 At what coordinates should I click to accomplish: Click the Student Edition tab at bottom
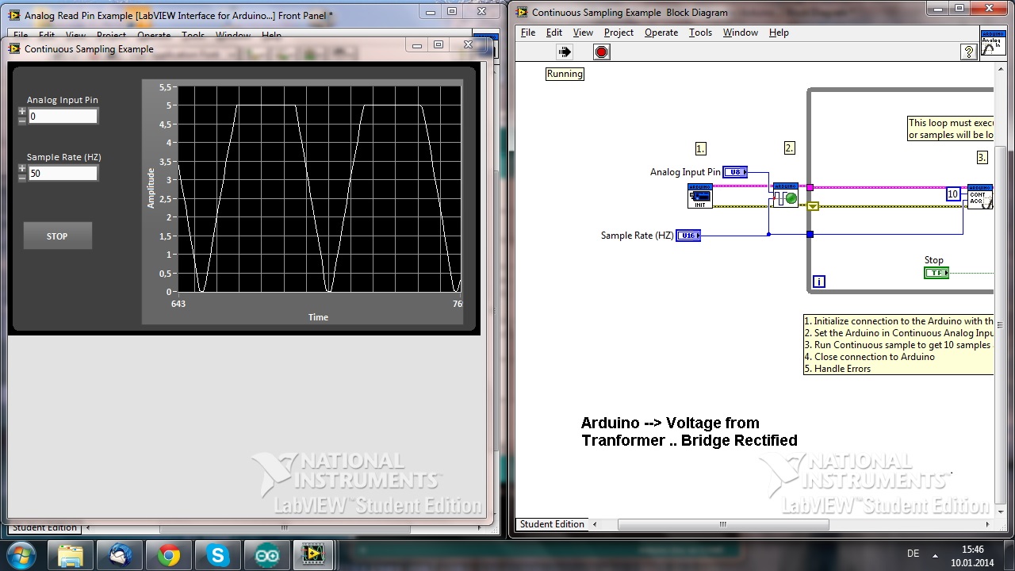pyautogui.click(x=552, y=524)
